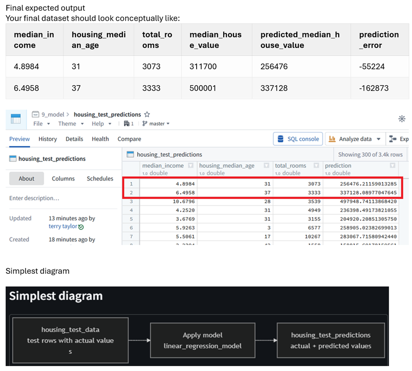Open the Theme menu
412x371 pixels.
pyautogui.click(x=71, y=124)
